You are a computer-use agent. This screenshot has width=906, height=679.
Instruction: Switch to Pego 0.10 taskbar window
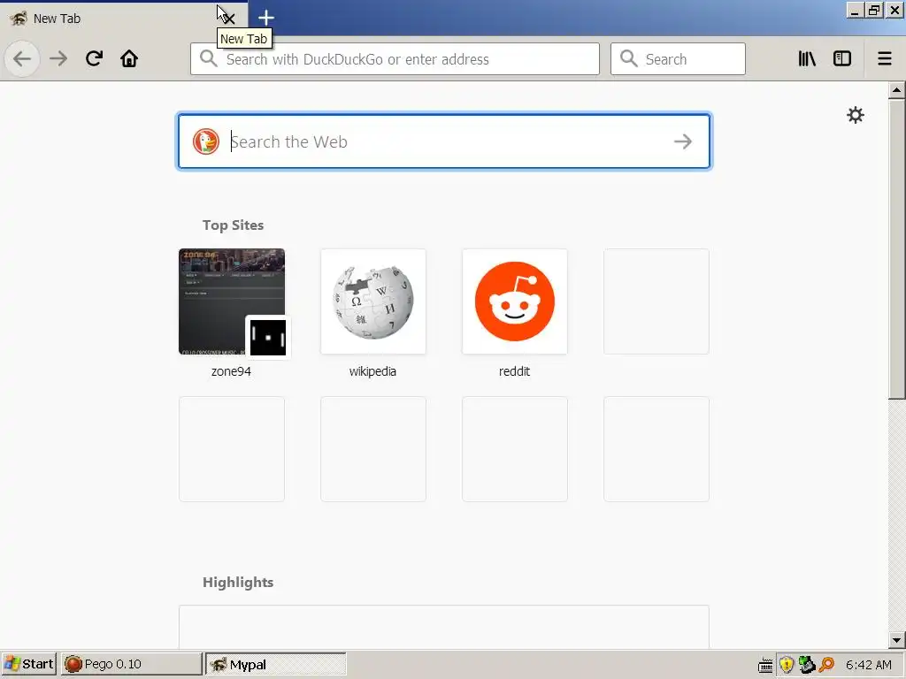coord(132,664)
